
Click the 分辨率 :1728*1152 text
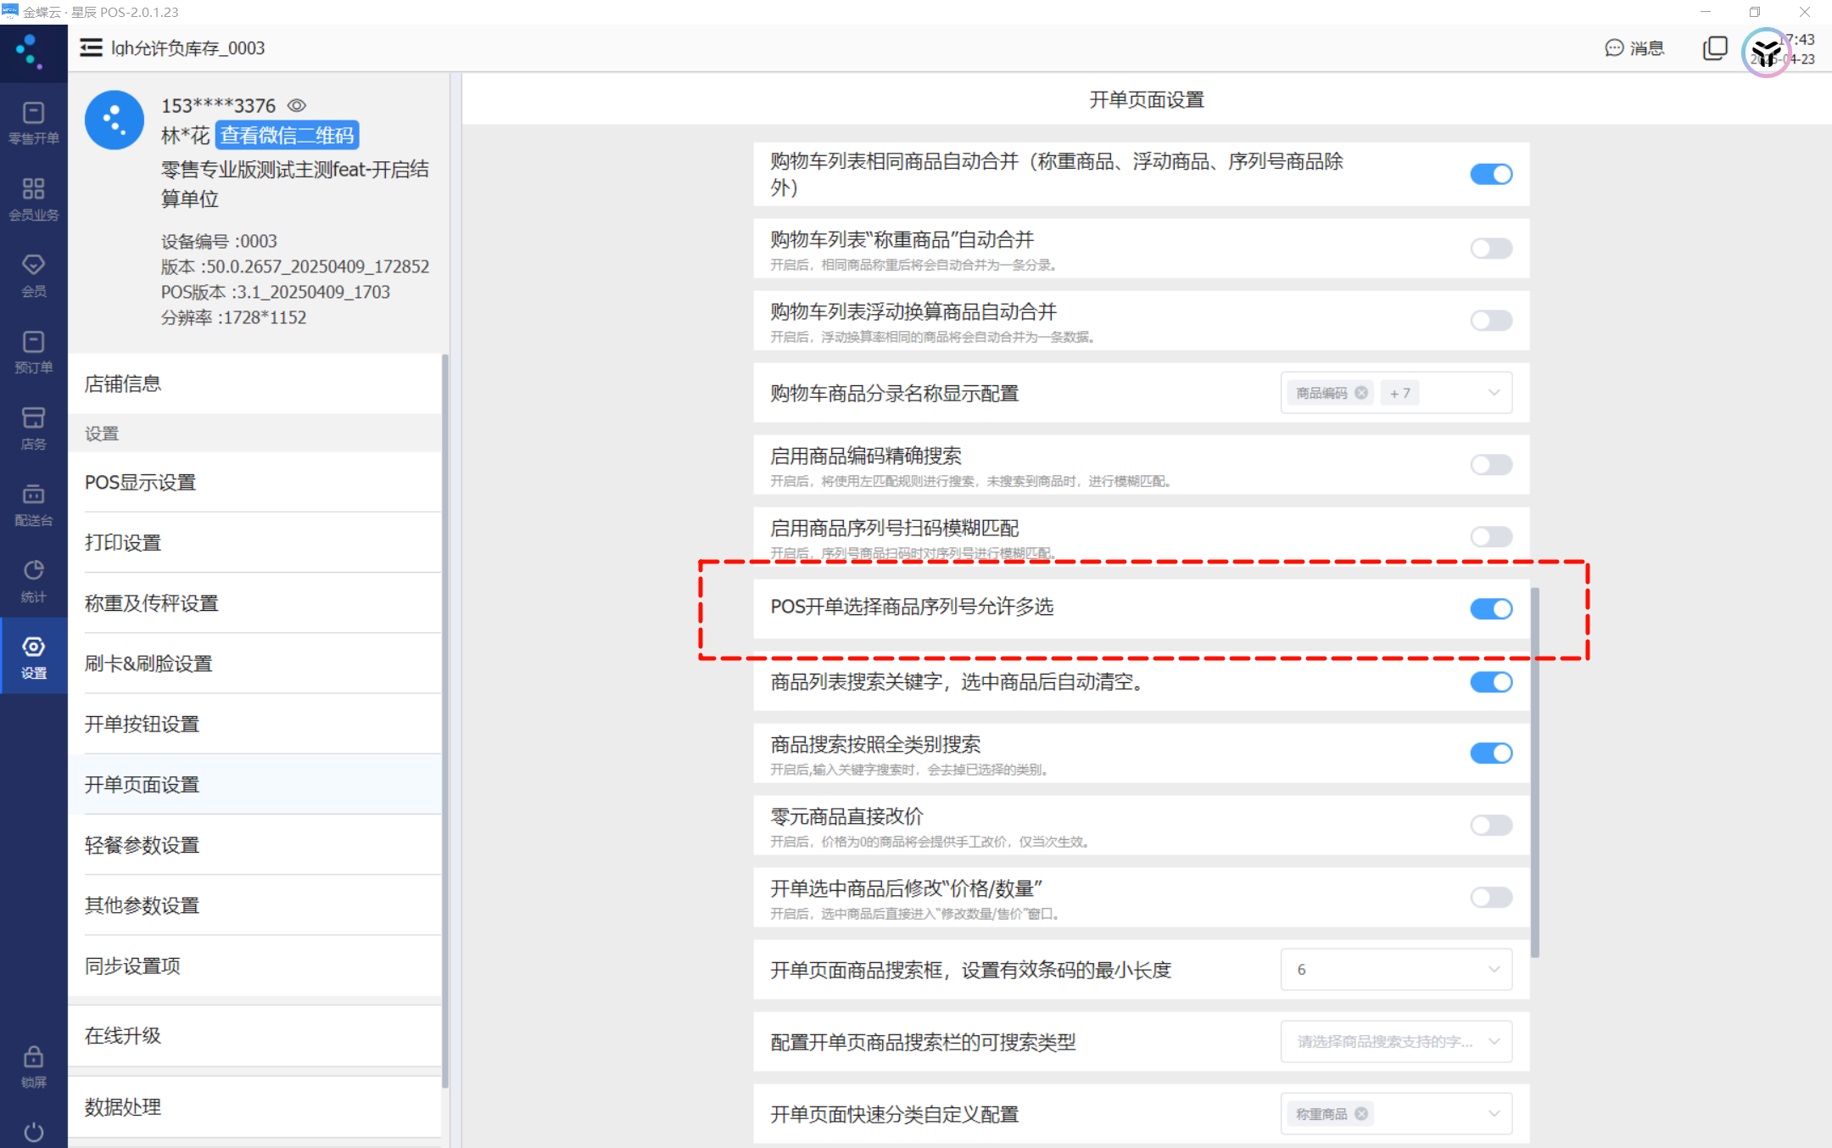coord(233,317)
